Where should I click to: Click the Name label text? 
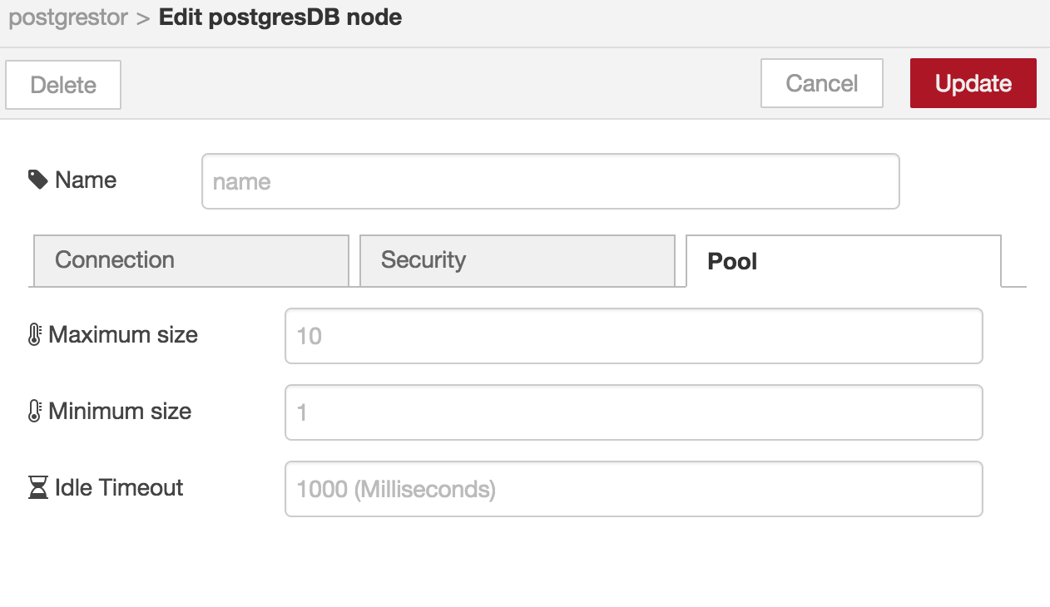(x=86, y=180)
